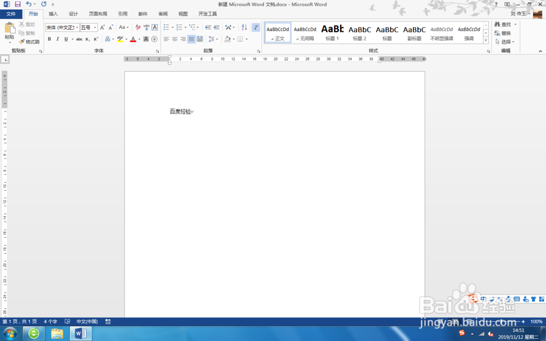The image size is (546, 341).
Task: Apply the Heading 1 (标题 1) style
Action: [332, 33]
